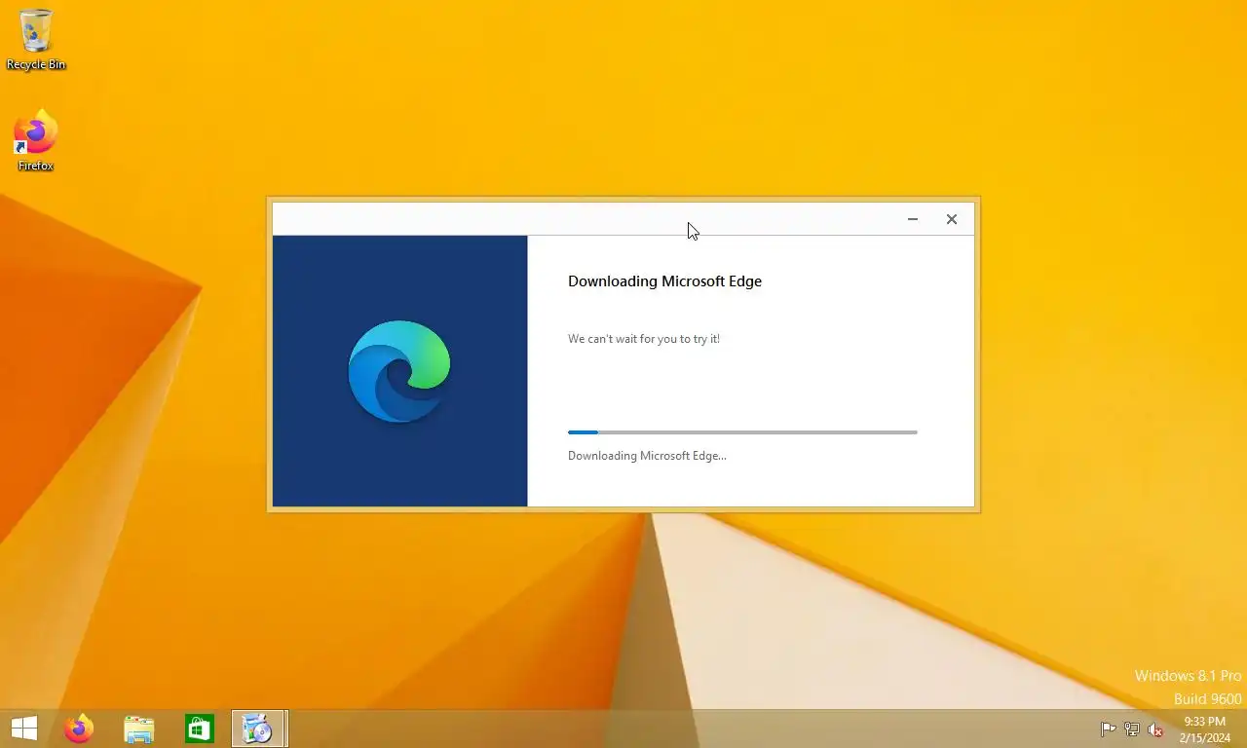The width and height of the screenshot is (1247, 748).
Task: Click the "We can't wait for you to try it!" text
Action: coord(644,339)
